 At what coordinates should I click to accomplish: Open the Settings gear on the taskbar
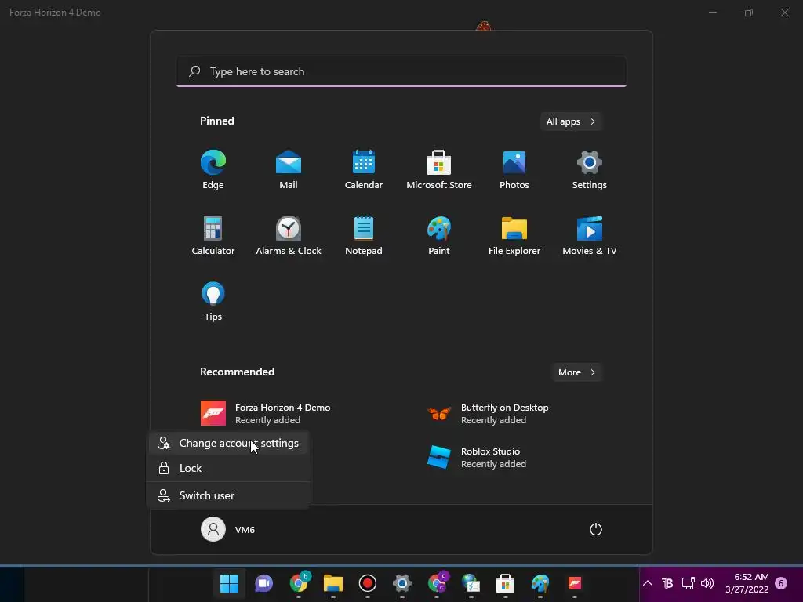coord(402,583)
